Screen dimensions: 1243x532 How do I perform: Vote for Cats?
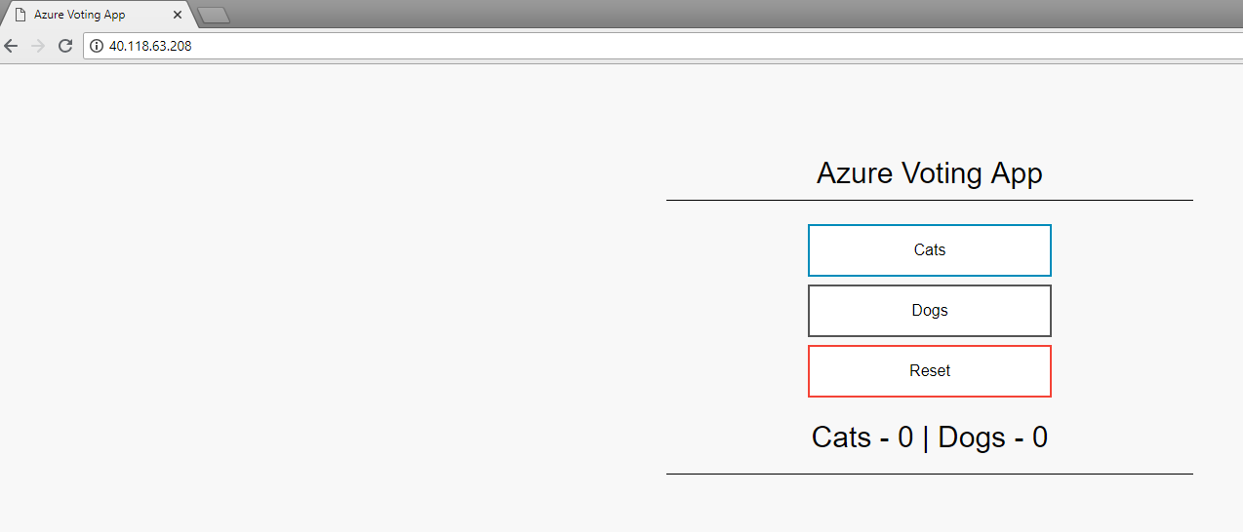[929, 250]
